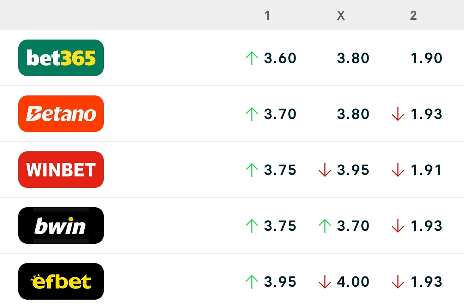Click the bet365 bookmaker logo

pyautogui.click(x=61, y=58)
